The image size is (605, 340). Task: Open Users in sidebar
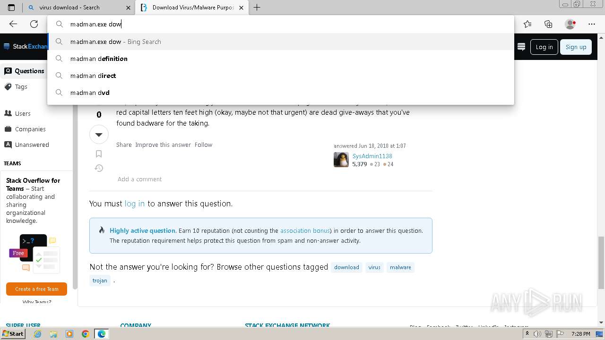23,113
